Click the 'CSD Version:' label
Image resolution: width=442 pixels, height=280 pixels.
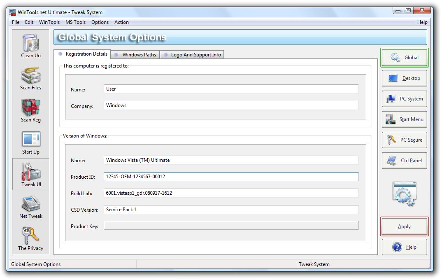tap(84, 210)
